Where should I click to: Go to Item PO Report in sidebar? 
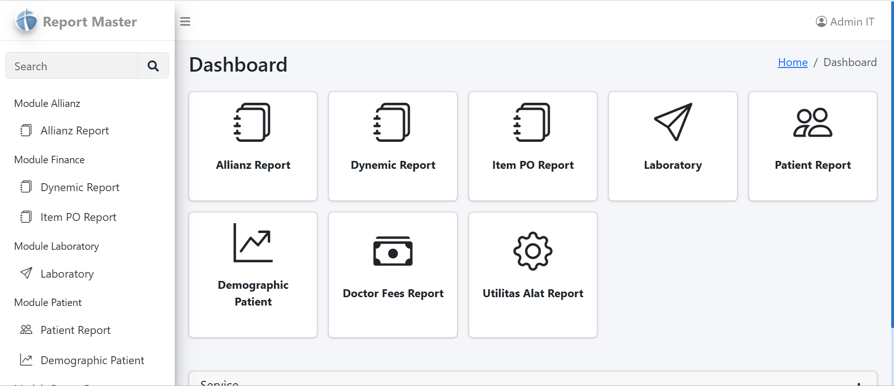click(x=78, y=217)
